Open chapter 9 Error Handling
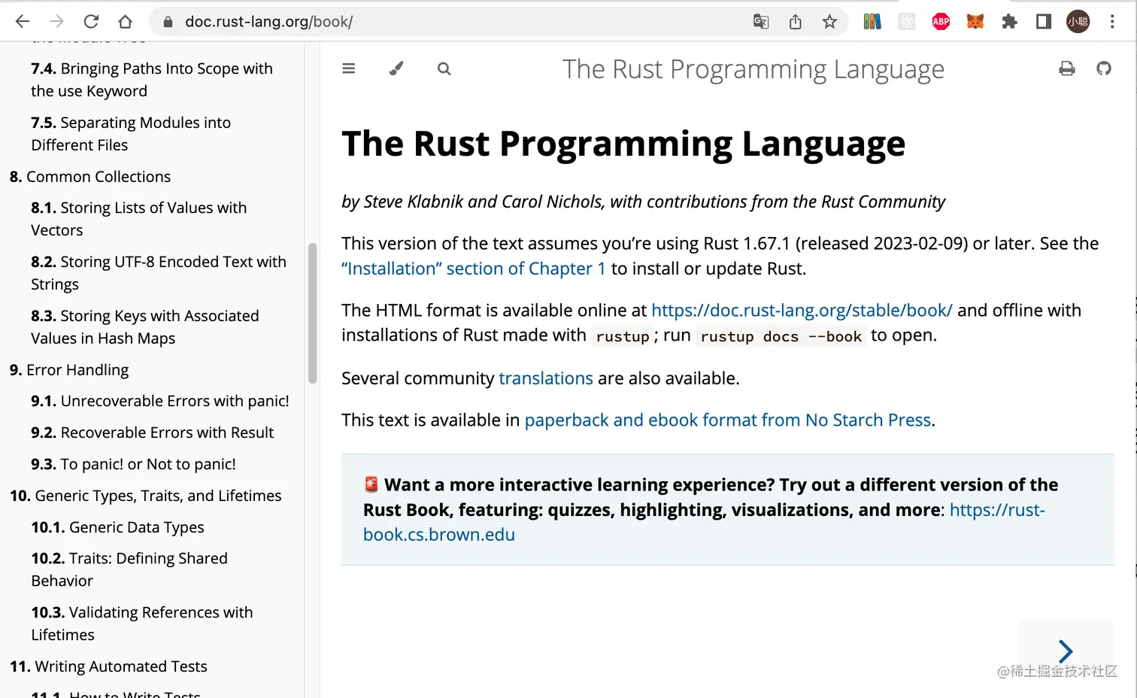Image resolution: width=1137 pixels, height=698 pixels. click(69, 370)
